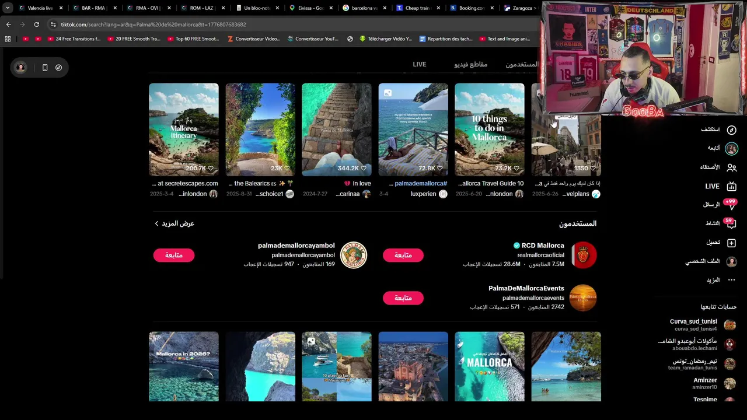Click the compass icon in floating pill
747x420 pixels.
click(x=59, y=68)
